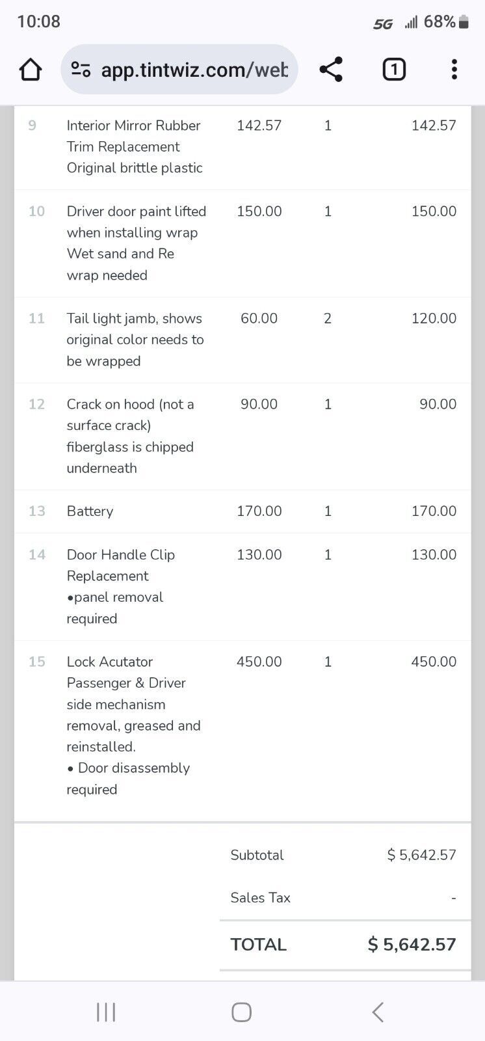
Task: Tap the share icon
Action: click(x=331, y=70)
